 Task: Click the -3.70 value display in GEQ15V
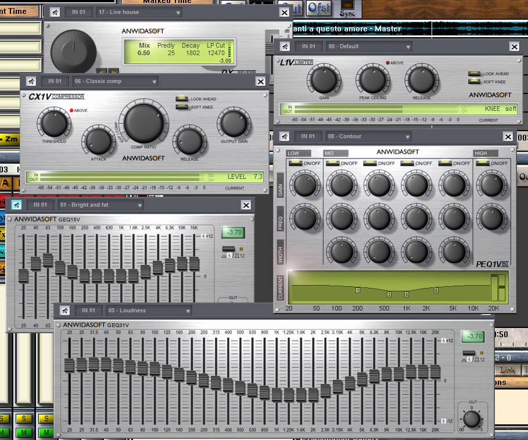pyautogui.click(x=234, y=232)
